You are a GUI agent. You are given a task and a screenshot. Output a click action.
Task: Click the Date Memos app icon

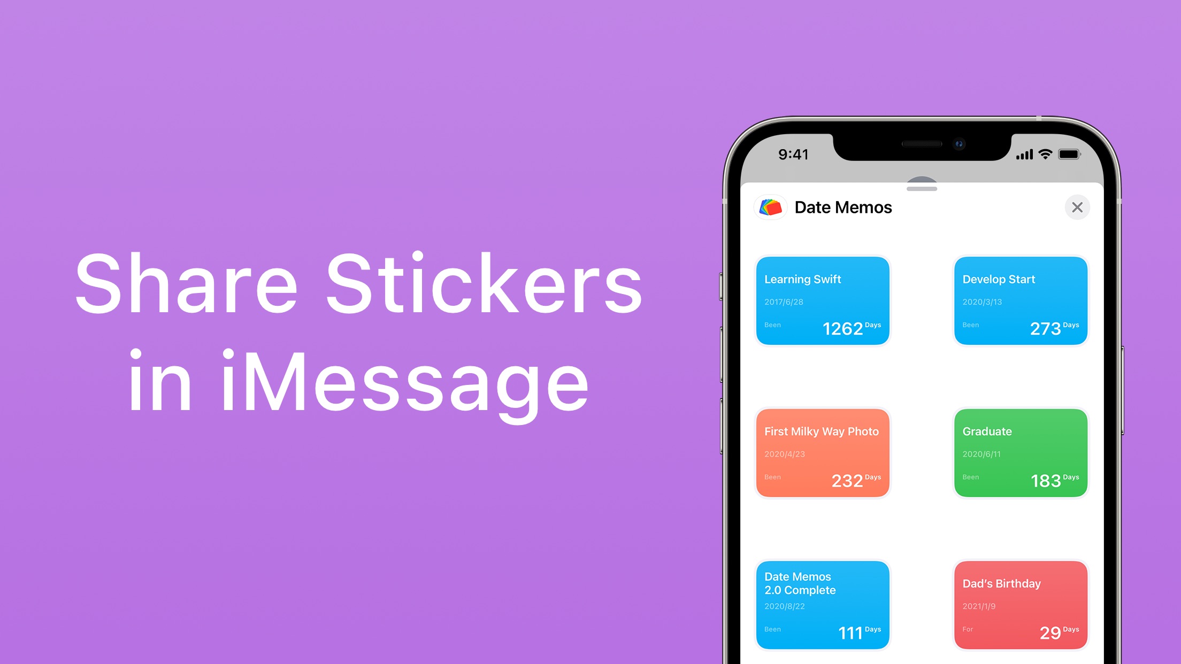[x=771, y=206]
